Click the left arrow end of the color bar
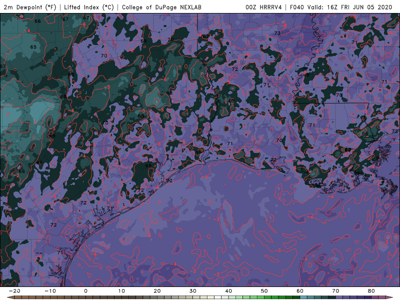This screenshot has width=400, height=300. (10, 297)
